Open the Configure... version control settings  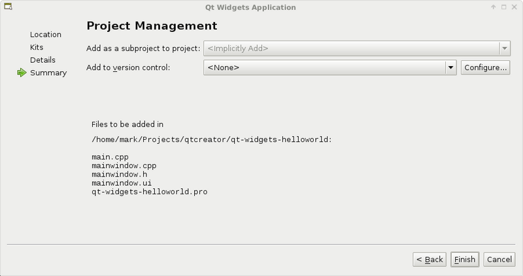click(x=485, y=67)
